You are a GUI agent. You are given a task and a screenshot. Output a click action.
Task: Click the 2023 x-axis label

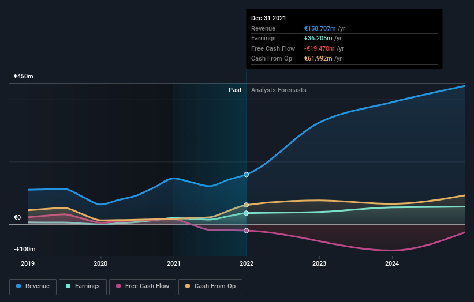pos(319,264)
